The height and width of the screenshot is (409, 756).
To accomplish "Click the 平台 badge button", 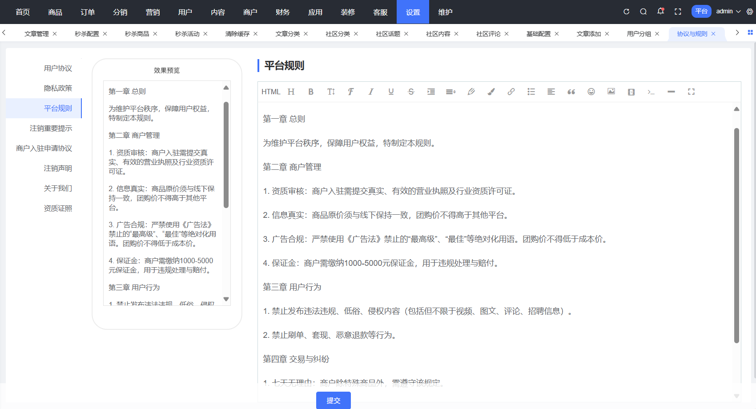I will click(x=701, y=11).
